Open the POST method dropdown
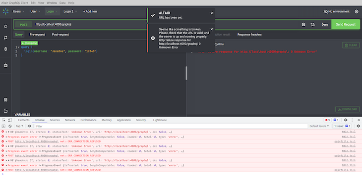This screenshot has width=362, height=189. tap(23, 25)
